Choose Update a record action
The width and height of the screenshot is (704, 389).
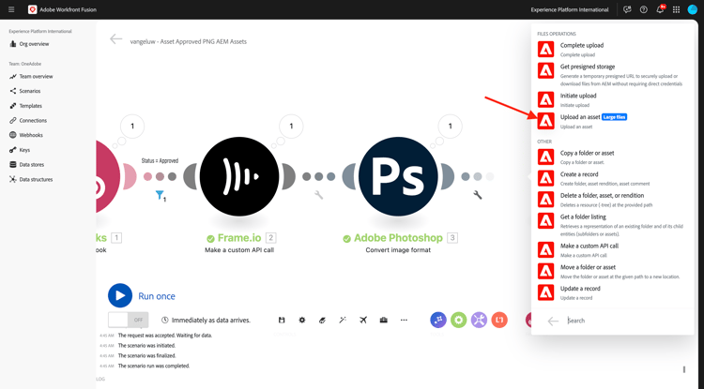612,292
